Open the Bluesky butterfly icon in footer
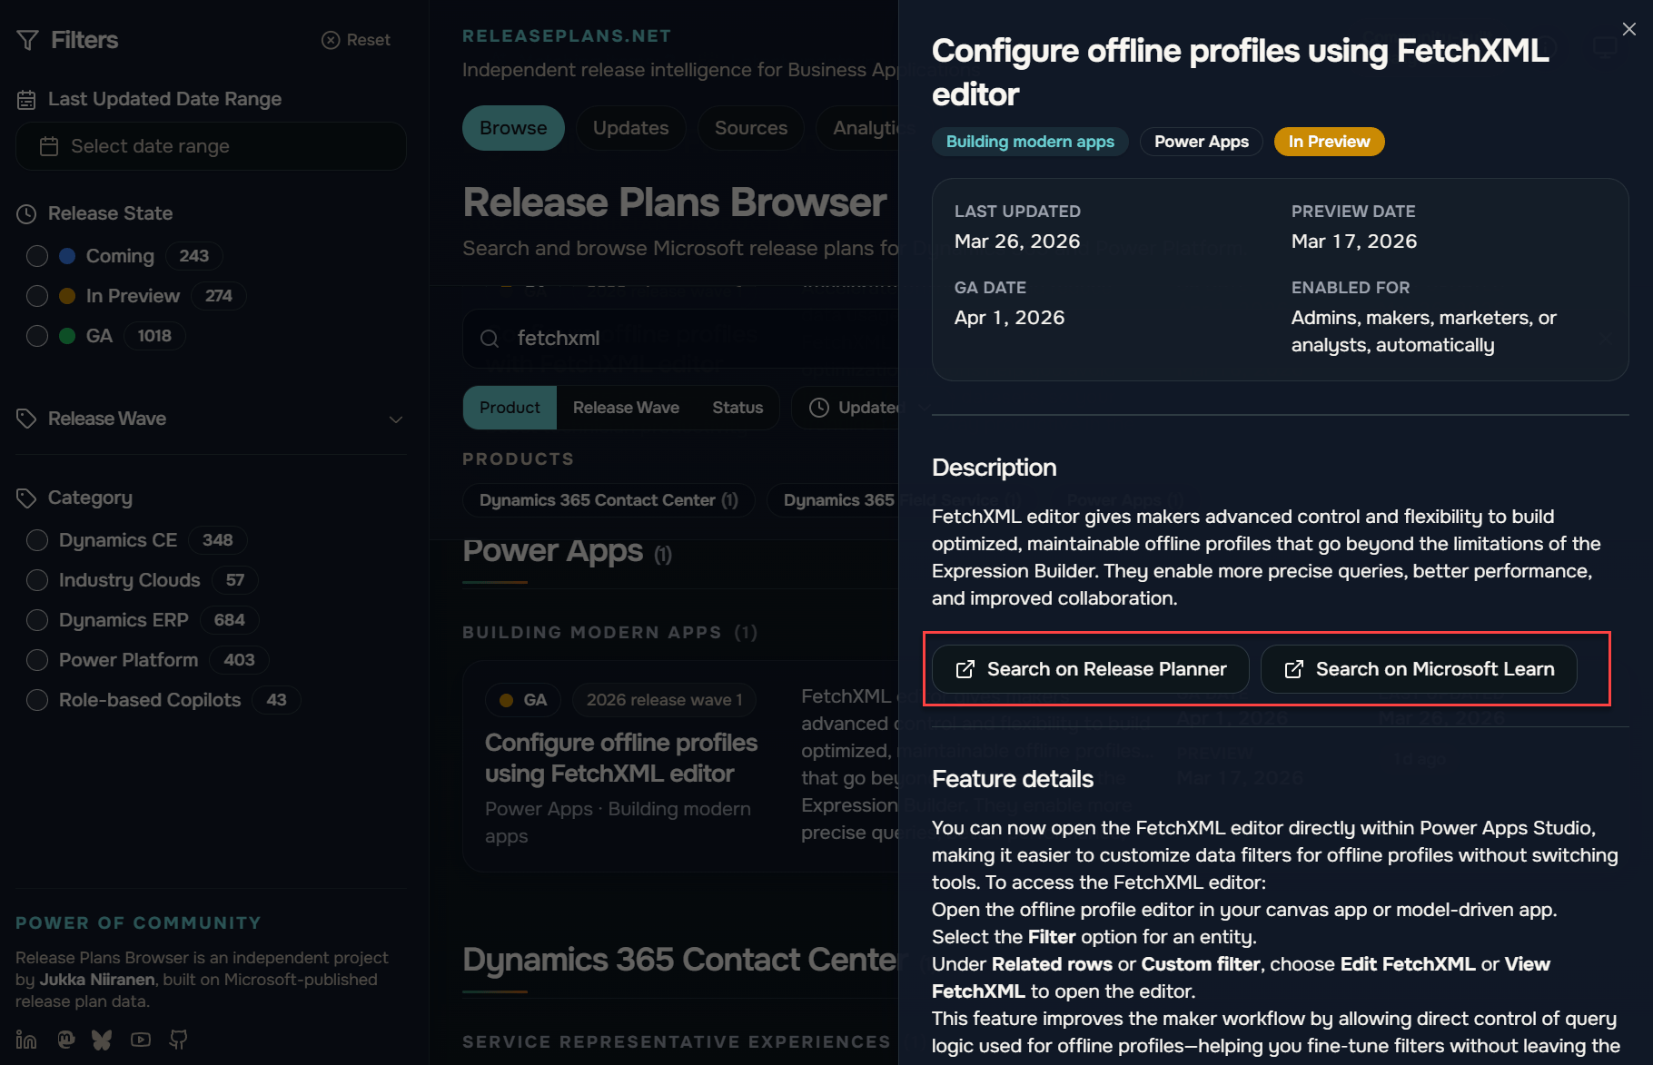This screenshot has height=1065, width=1653. 102,1040
